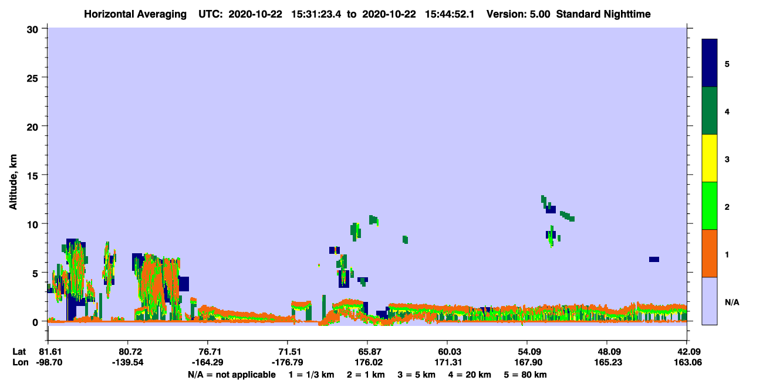The height and width of the screenshot is (391, 763).
Task: Click the dark green level 4 swatch
Action: 710,111
